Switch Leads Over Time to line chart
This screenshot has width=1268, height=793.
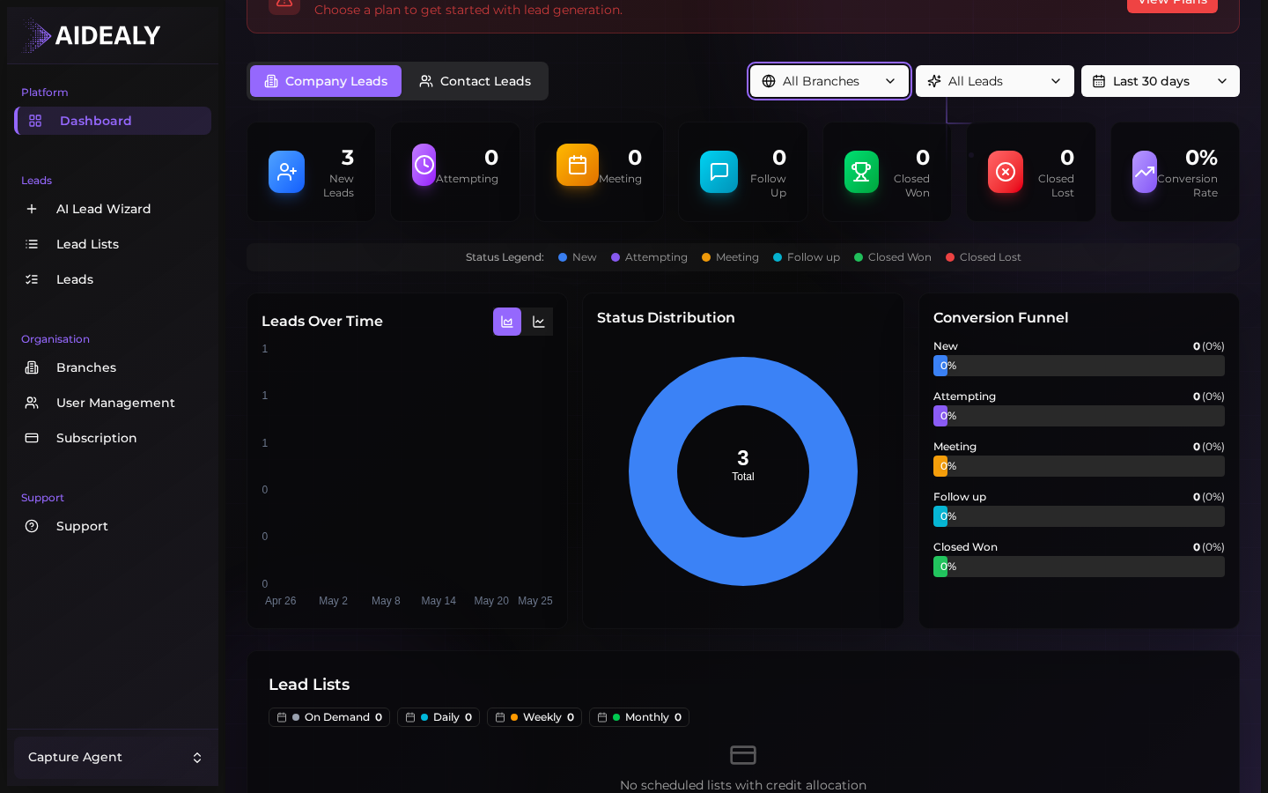(539, 322)
